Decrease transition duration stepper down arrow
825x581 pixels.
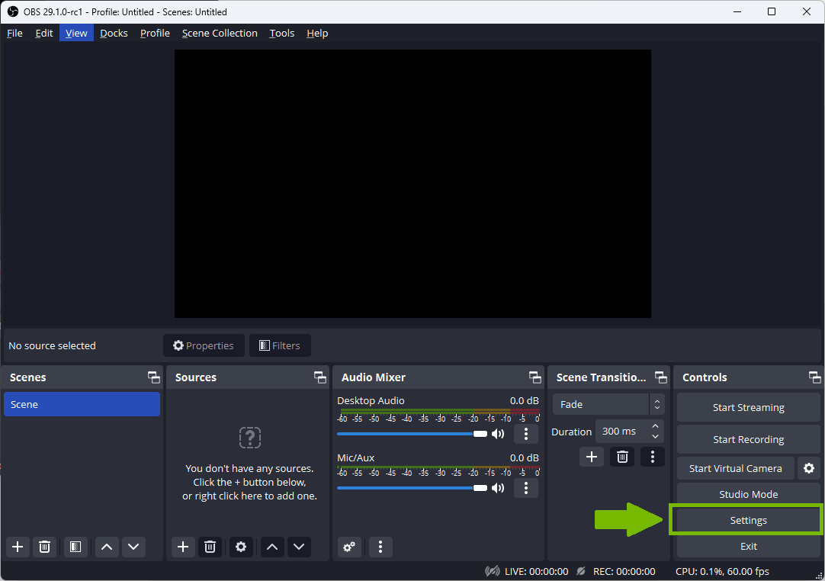pyautogui.click(x=655, y=436)
